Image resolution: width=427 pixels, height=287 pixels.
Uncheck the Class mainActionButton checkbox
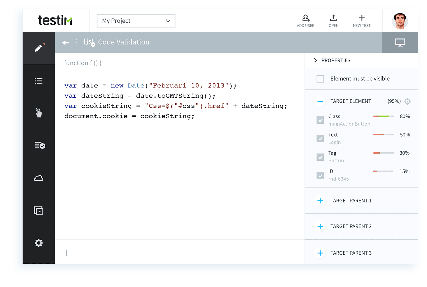320,120
